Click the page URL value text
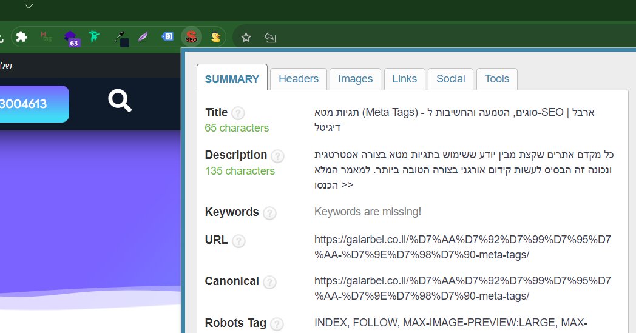This screenshot has width=636, height=333. pos(462,247)
